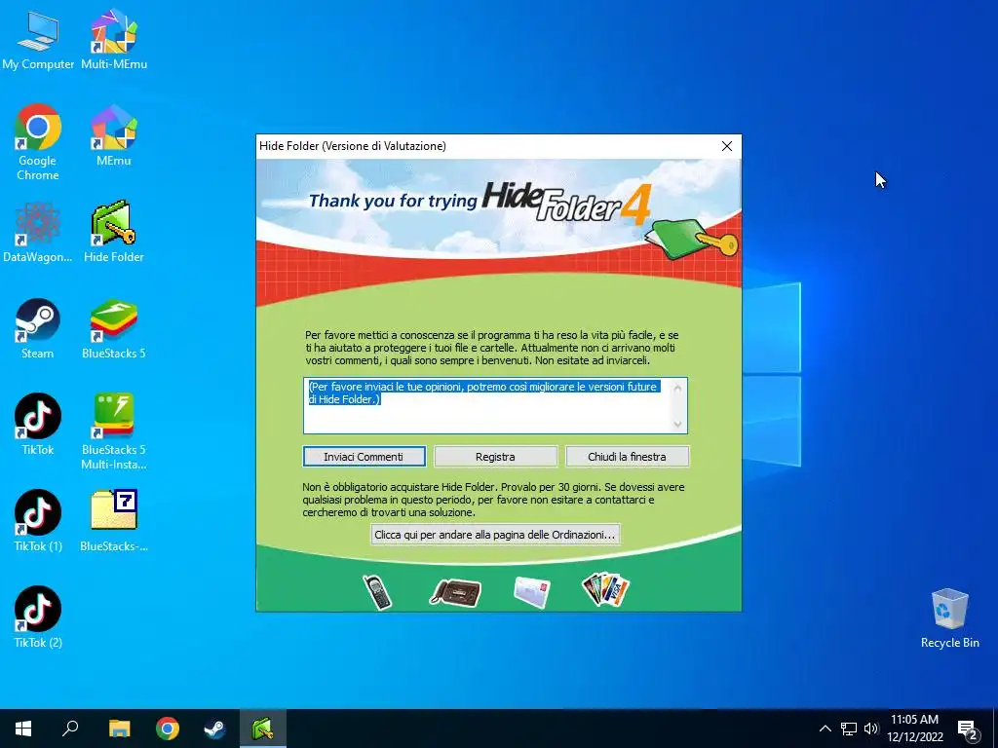Click the fax machine icon in dialog
The image size is (998, 748).
click(x=456, y=592)
